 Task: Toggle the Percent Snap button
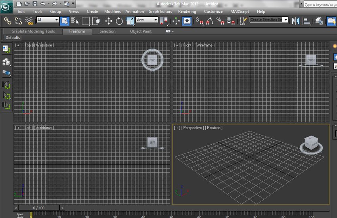pyautogui.click(x=220, y=21)
